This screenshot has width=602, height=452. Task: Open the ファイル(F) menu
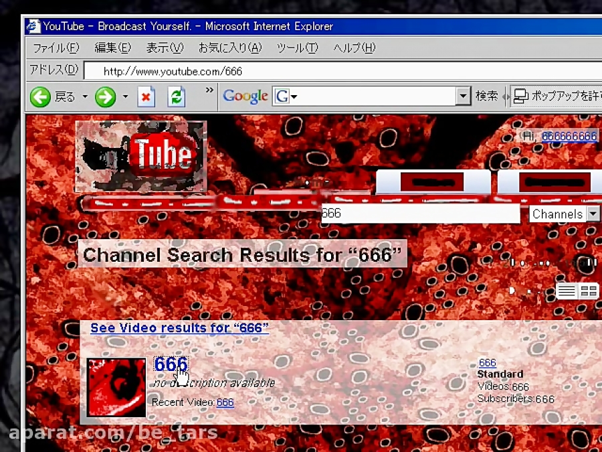tap(56, 48)
